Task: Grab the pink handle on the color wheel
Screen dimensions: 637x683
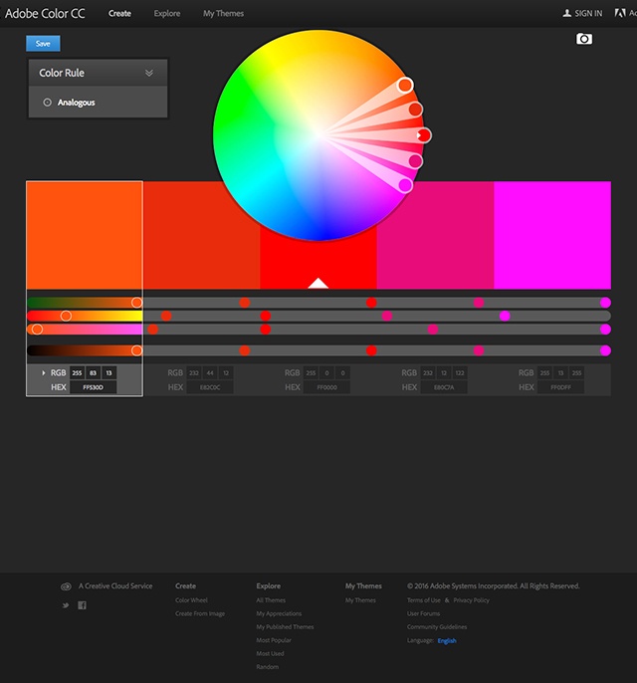Action: 415,161
